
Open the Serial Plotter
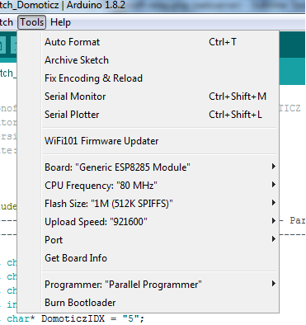(161, 115)
